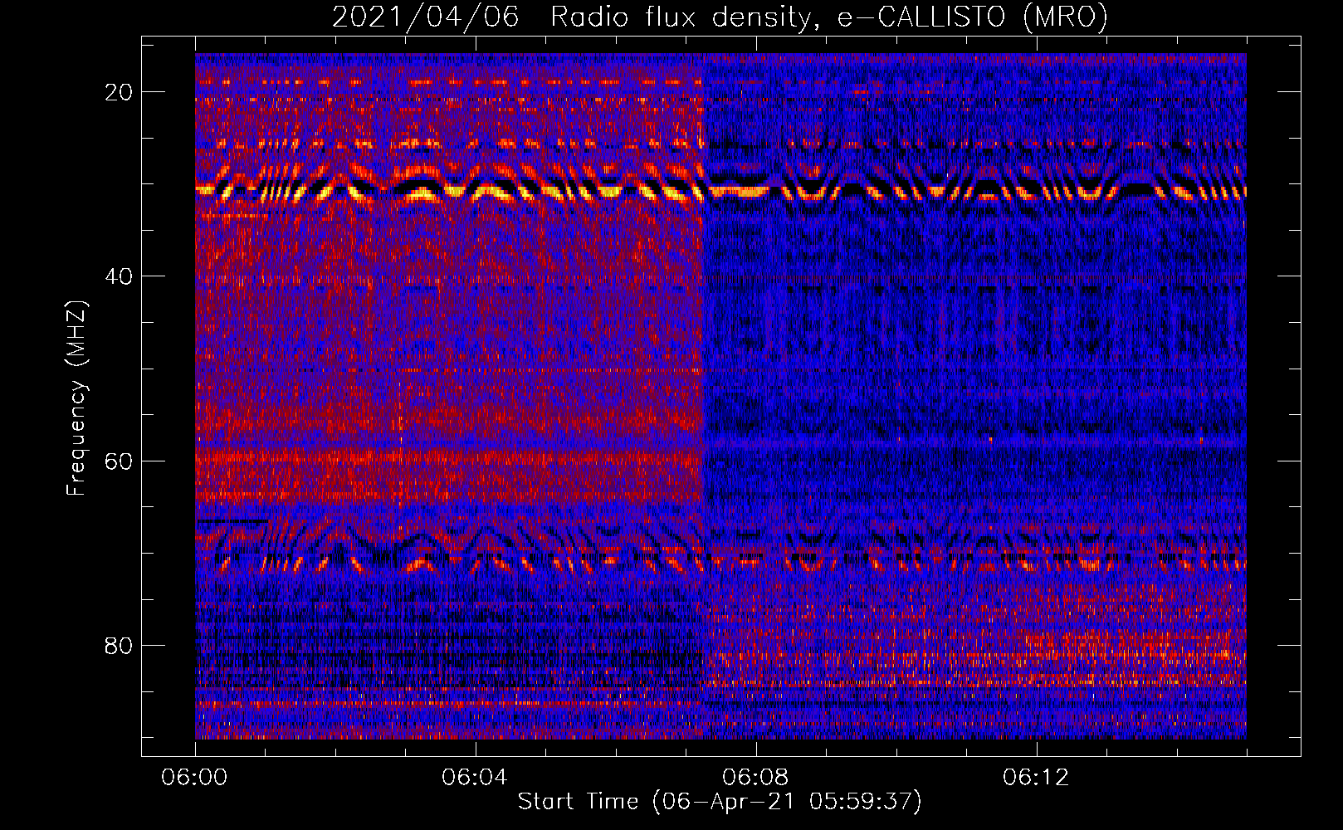Click the '20' frequency tick label
1343x830 pixels.
(x=120, y=92)
